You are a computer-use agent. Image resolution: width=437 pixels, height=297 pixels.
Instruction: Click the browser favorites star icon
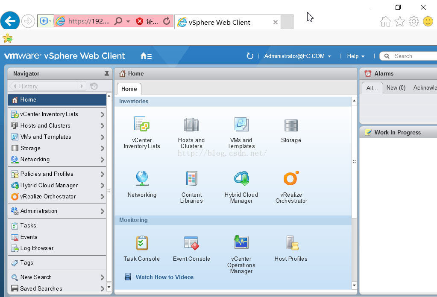tap(400, 21)
